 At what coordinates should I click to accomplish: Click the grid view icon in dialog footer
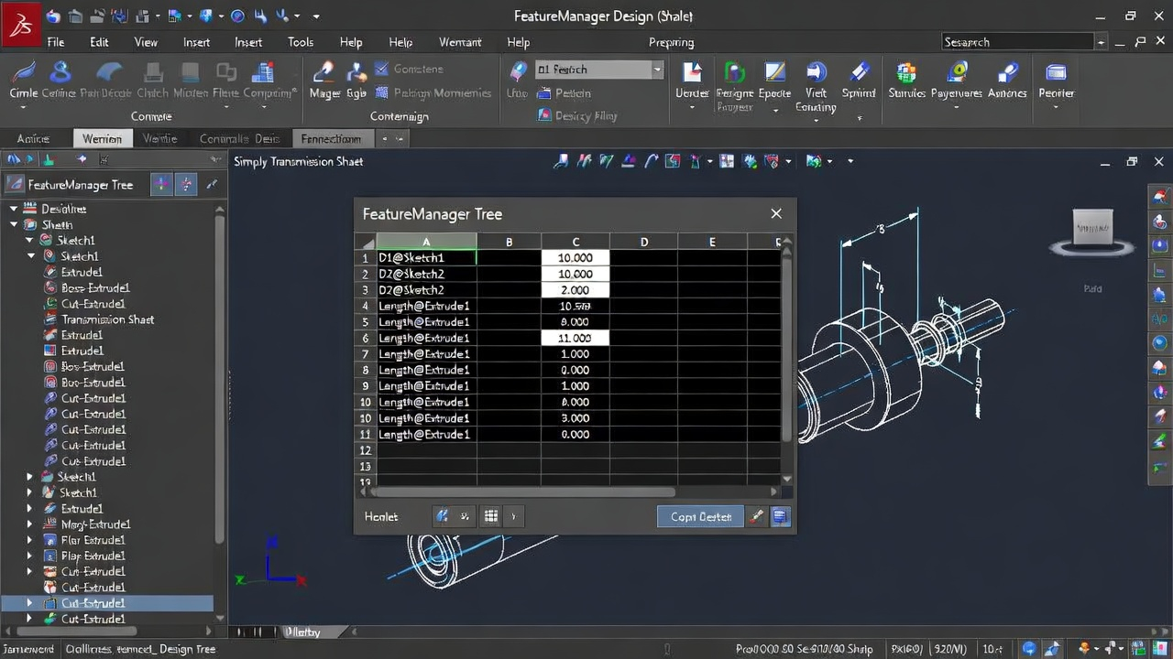point(490,515)
